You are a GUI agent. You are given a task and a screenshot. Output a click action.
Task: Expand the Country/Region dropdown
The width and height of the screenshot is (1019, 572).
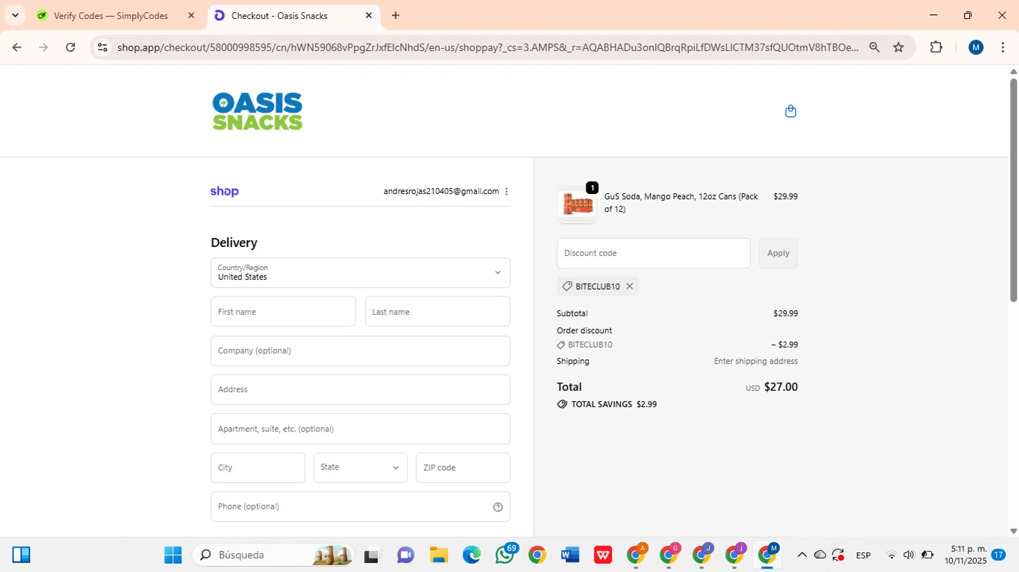coord(360,273)
